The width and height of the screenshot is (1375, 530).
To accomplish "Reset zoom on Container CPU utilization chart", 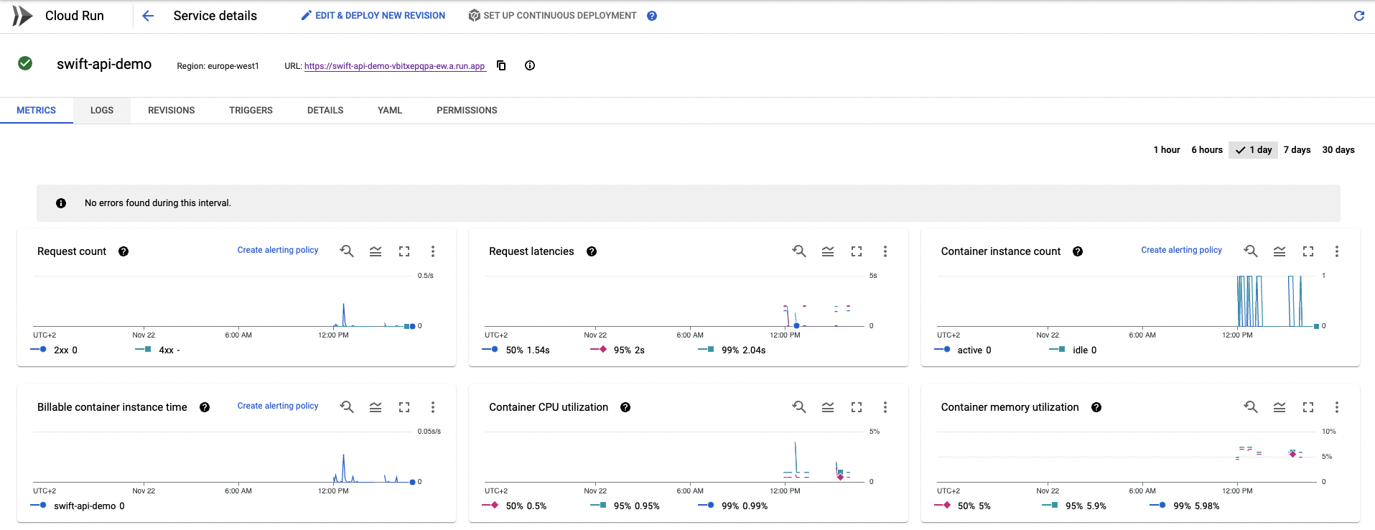I will [x=799, y=406].
